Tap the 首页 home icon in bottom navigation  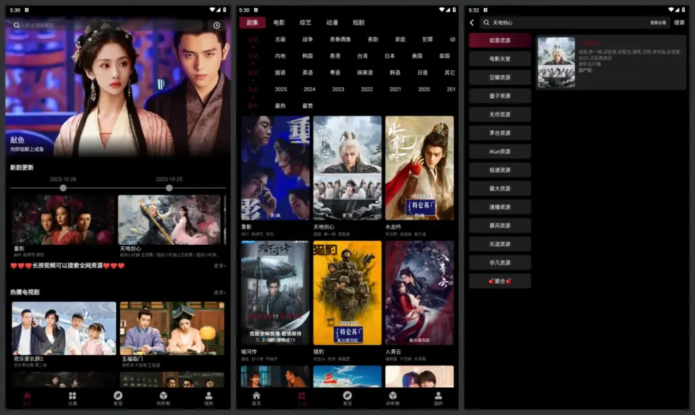[x=27, y=395]
